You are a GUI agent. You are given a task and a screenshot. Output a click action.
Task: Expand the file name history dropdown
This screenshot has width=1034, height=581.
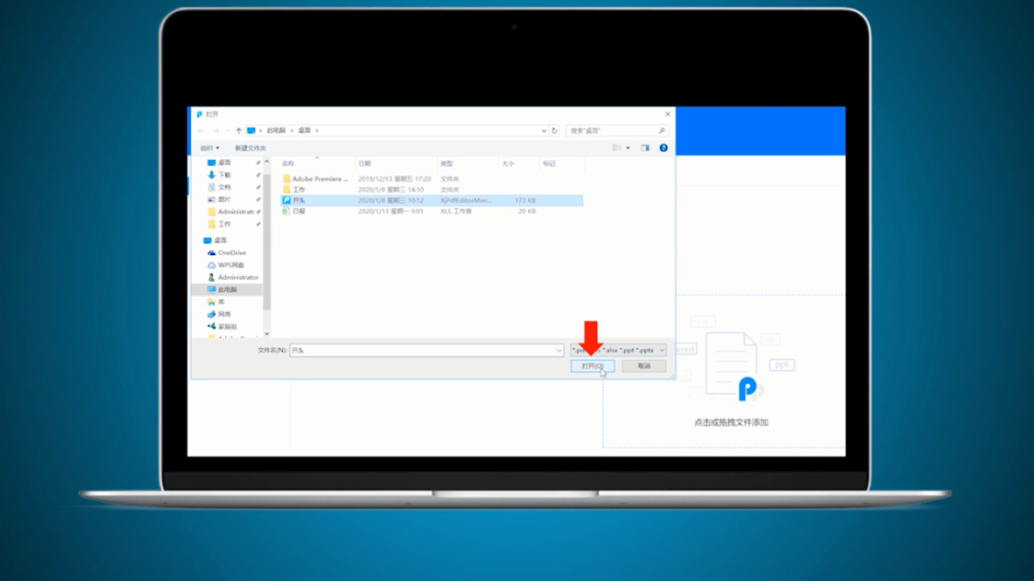(x=559, y=351)
